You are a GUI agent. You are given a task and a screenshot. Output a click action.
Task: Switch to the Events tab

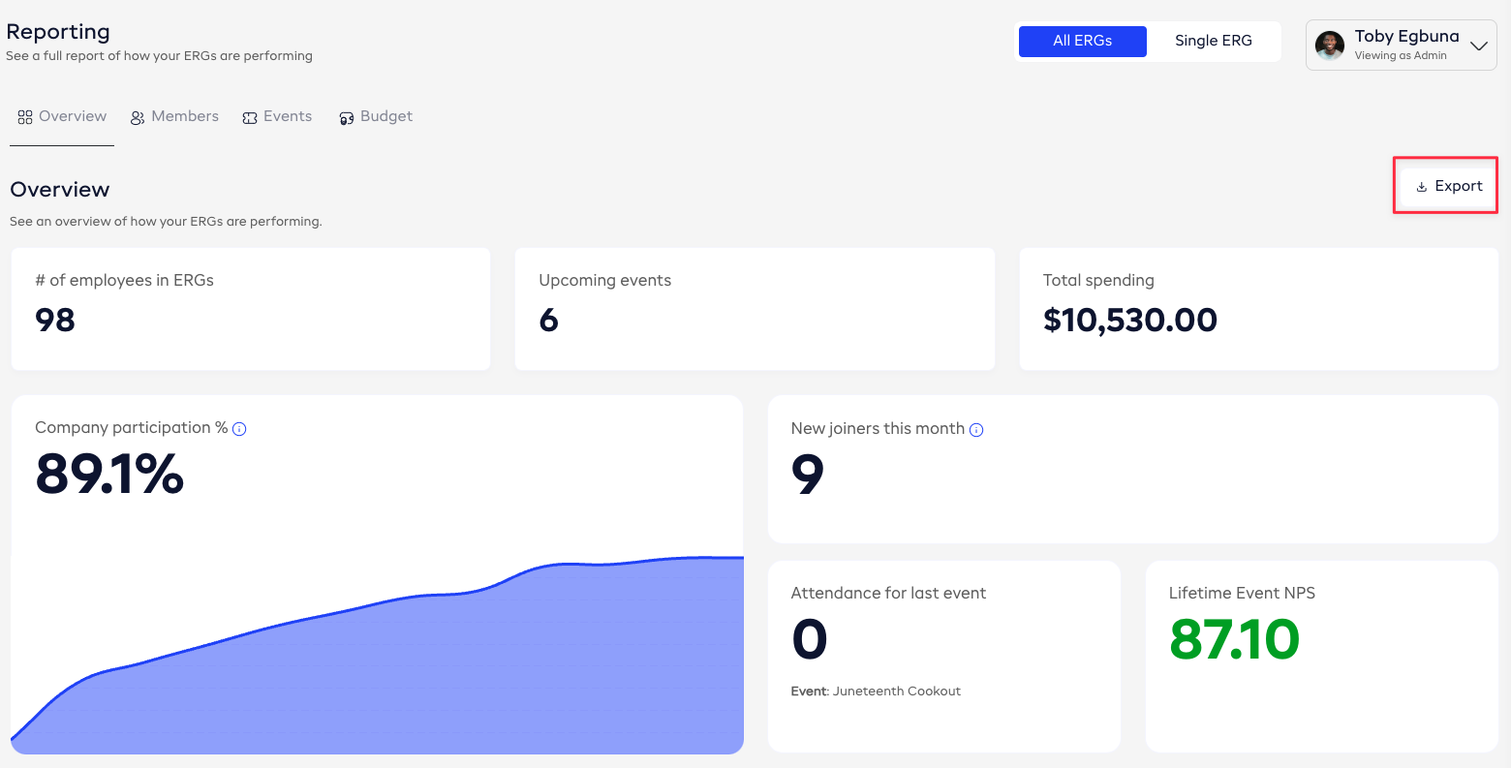tap(287, 116)
